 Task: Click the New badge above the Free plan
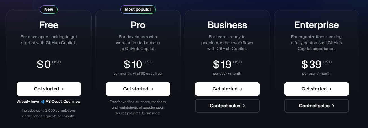[x=49, y=9]
